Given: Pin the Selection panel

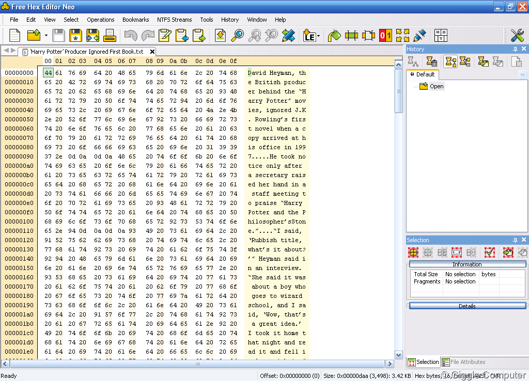Looking at the screenshot, I should pos(515,240).
